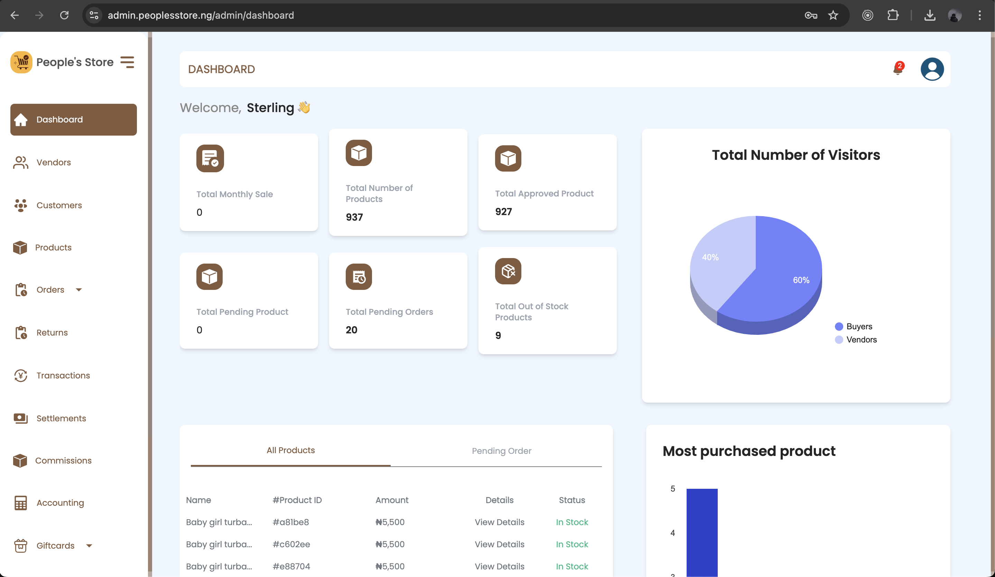This screenshot has width=995, height=577.
Task: Open the Accounting sidebar label
Action: pos(61,503)
